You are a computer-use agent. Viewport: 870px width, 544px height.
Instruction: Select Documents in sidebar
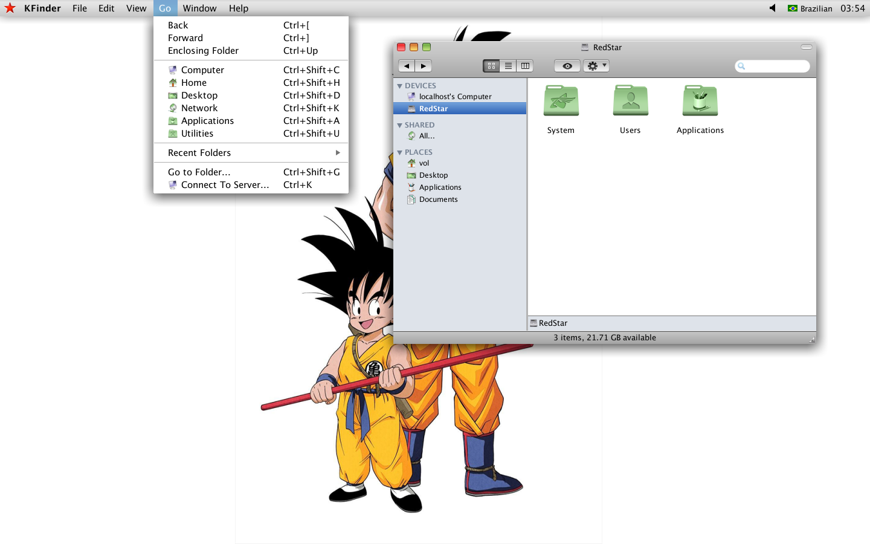coord(460,199)
